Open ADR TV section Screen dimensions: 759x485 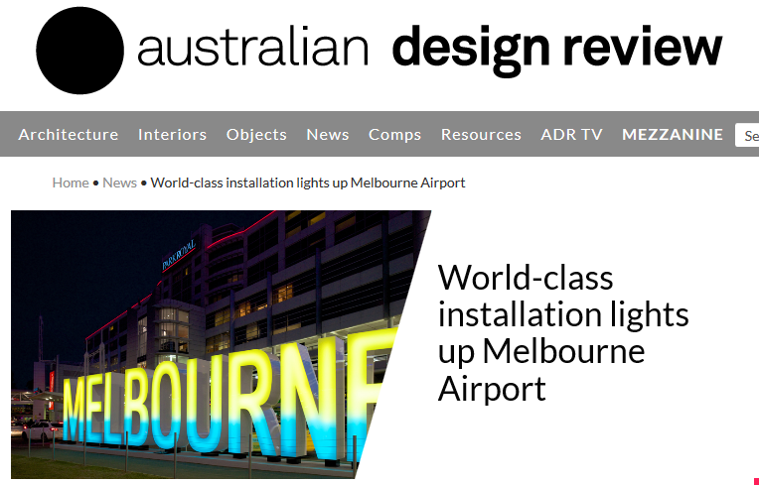tap(571, 134)
